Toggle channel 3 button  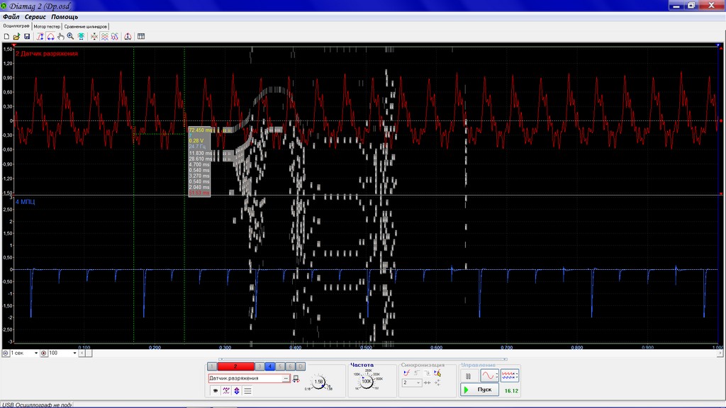tap(259, 366)
